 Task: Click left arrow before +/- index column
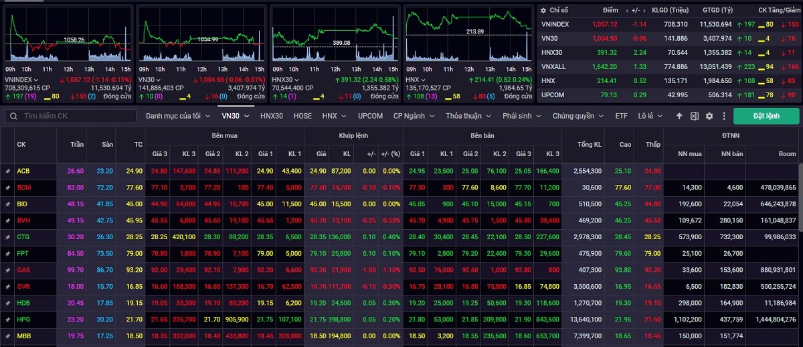[x=628, y=11]
